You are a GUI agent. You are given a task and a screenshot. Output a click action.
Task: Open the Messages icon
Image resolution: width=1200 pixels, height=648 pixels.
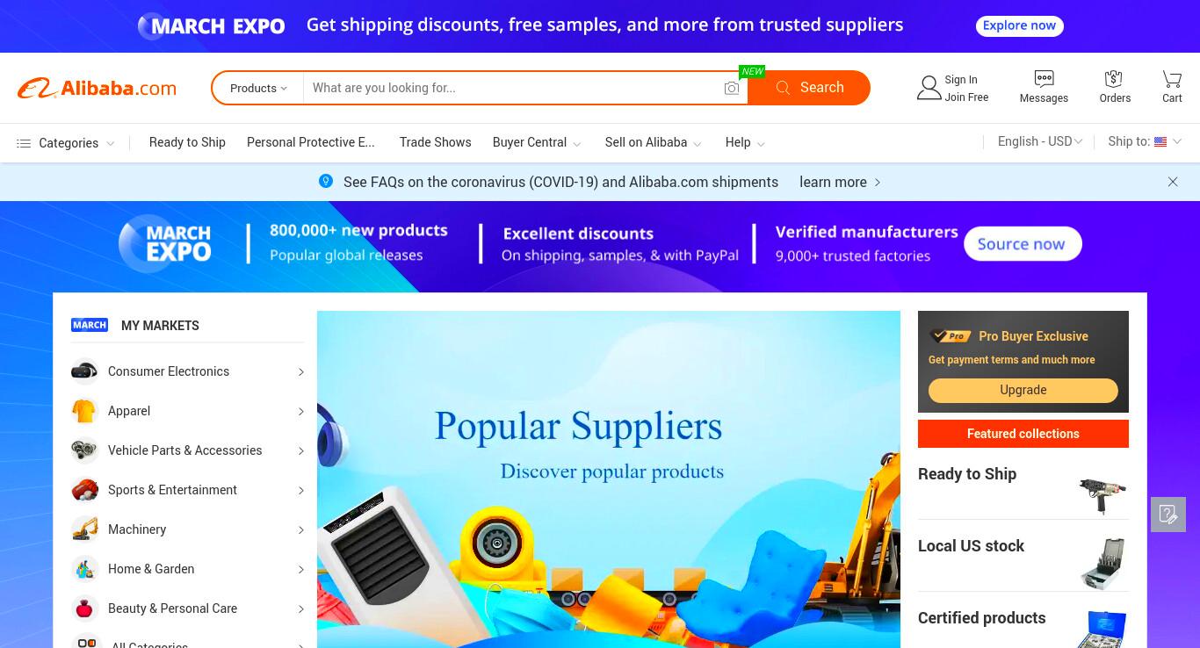1044,79
